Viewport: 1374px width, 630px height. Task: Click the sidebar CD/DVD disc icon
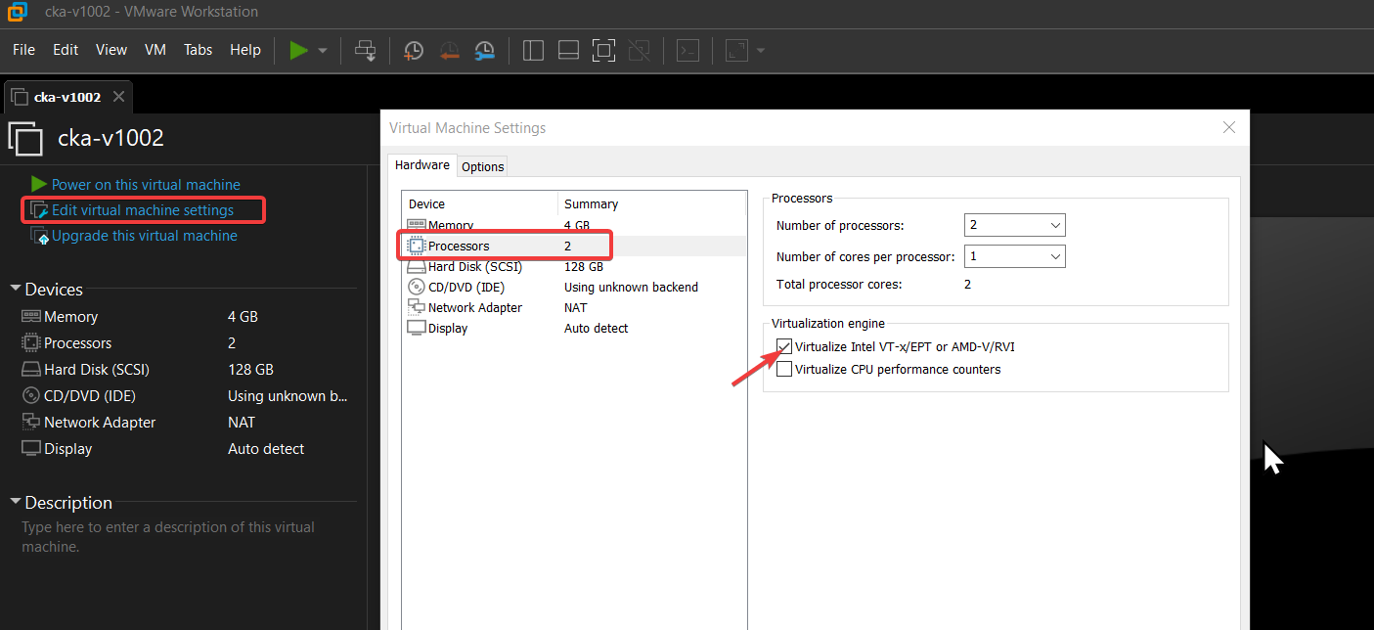pyautogui.click(x=30, y=396)
